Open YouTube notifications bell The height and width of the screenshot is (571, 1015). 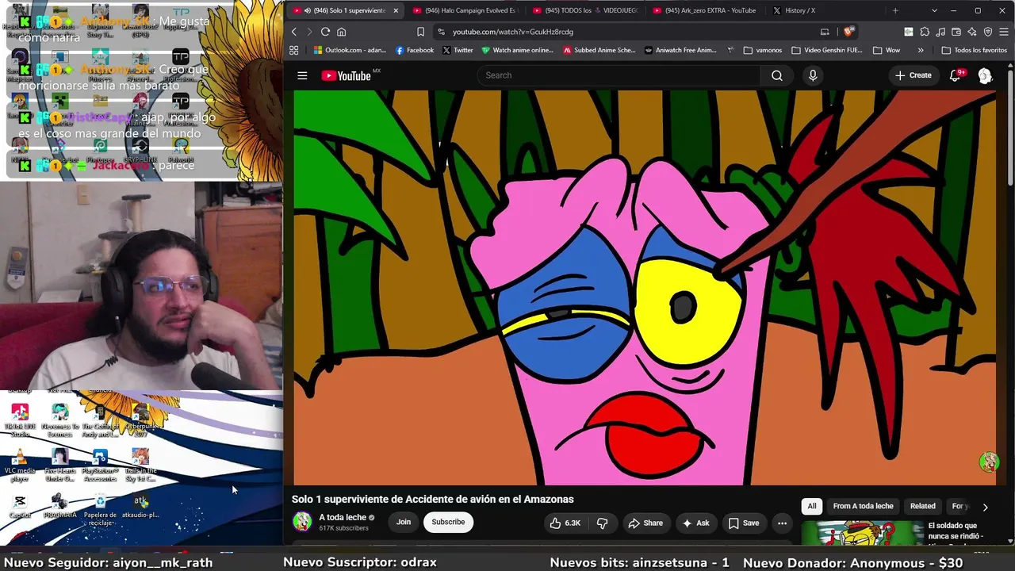(x=956, y=75)
